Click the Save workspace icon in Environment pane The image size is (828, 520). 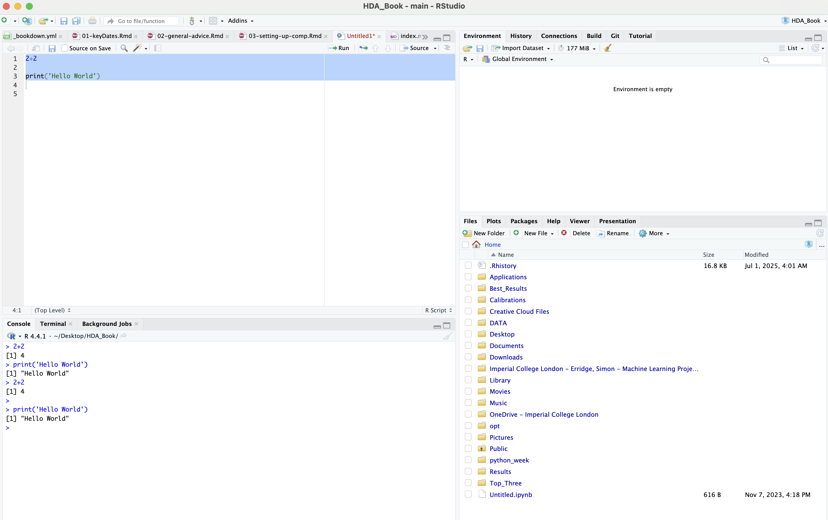pyautogui.click(x=480, y=48)
